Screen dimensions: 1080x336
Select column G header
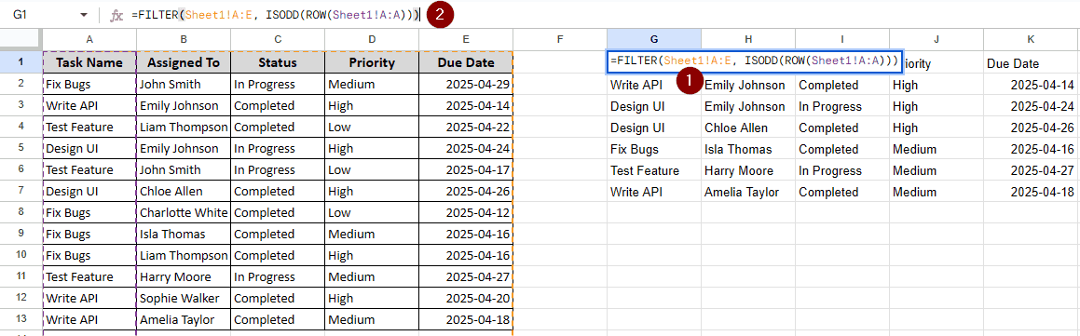(653, 40)
